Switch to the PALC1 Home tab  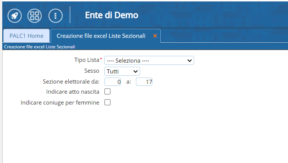click(x=26, y=36)
